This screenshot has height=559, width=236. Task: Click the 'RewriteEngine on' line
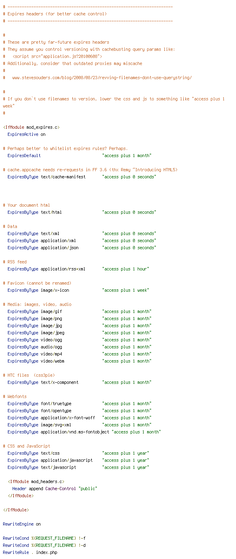point(22,524)
